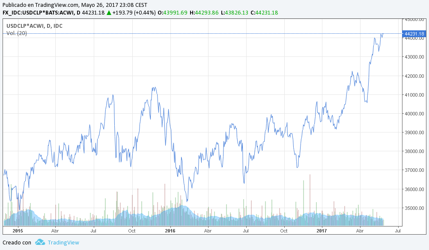Click the green up-arrow change indicator
429x250 pixels.
[109, 12]
